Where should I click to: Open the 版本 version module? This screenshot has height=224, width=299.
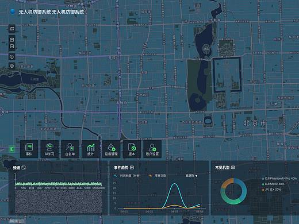[132, 149]
